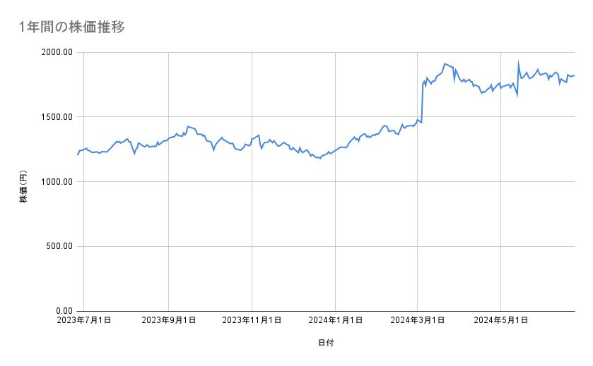The image size is (593, 366).
Task: Click the 2000.00 y-axis label
Action: pos(55,52)
